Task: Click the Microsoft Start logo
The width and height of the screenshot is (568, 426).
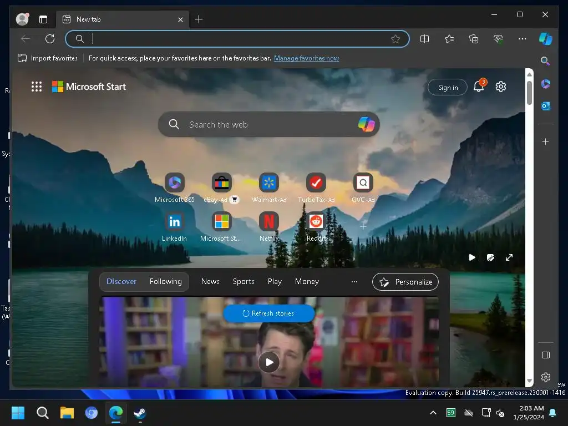Action: tap(89, 87)
